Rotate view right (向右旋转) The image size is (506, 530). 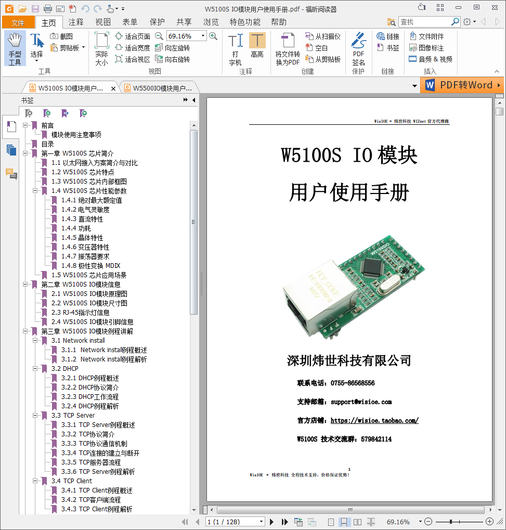pos(172,59)
